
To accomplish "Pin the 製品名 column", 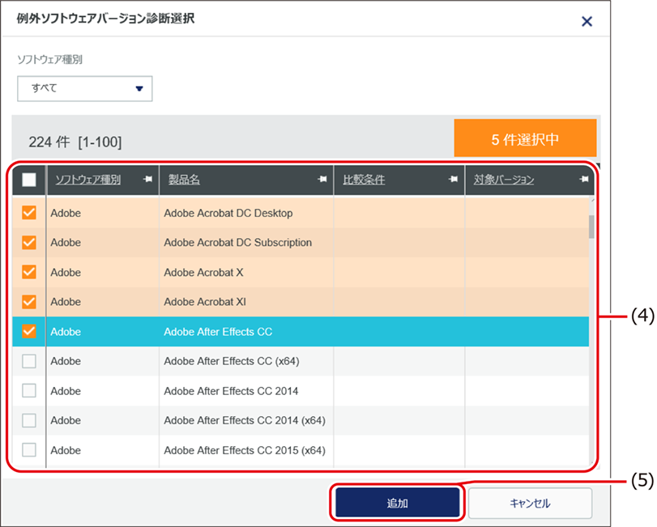I will (322, 179).
